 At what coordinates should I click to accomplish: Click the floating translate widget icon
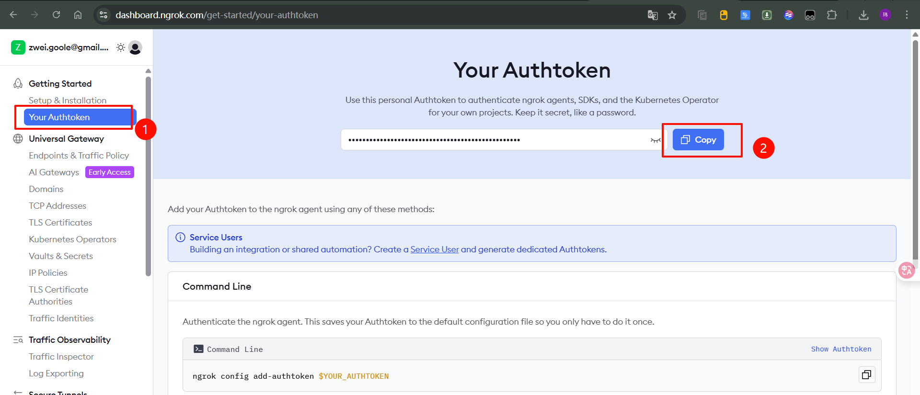(x=906, y=271)
